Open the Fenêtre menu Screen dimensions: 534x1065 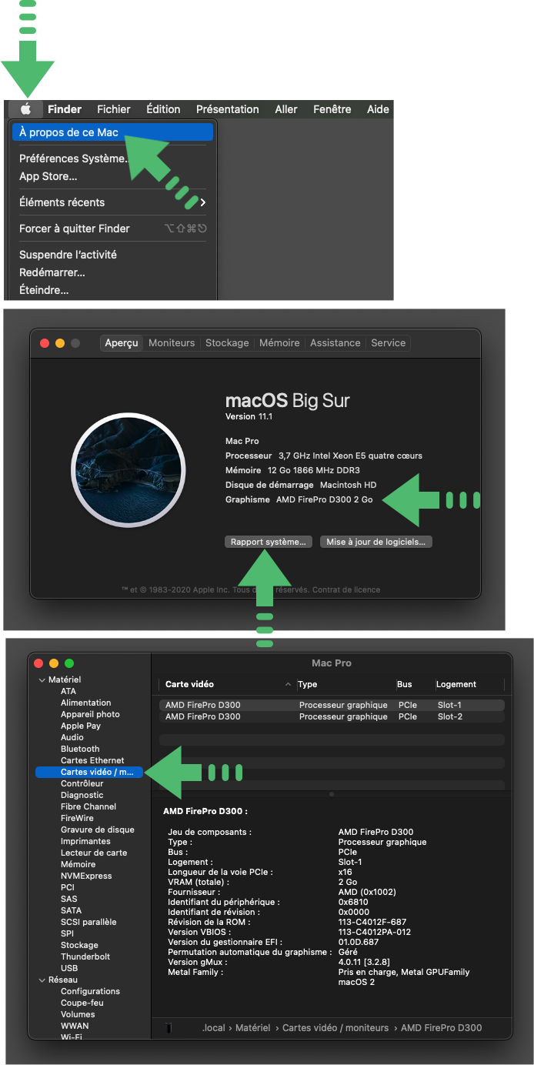(x=332, y=109)
